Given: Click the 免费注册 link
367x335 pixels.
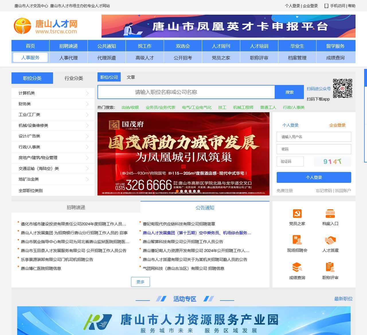Looking at the screenshot, I should [285, 191].
